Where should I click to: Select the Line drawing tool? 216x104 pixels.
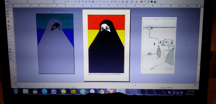pyautogui.click(x=9, y=33)
